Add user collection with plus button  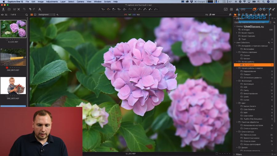tap(269, 42)
